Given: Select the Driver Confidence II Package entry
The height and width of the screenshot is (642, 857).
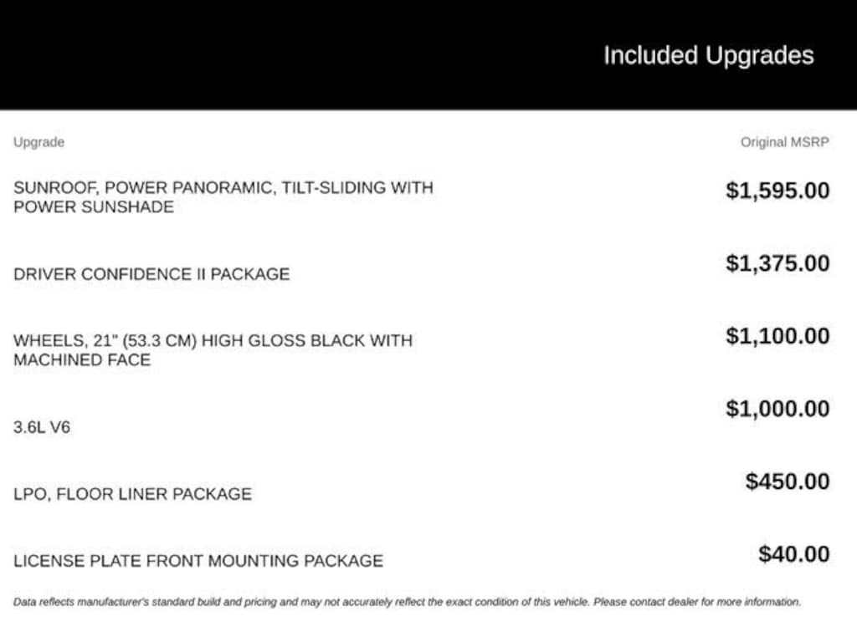Looking at the screenshot, I should coord(151,274).
